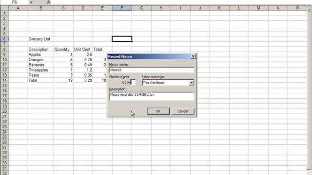
Task: Click the Grocery List cell
Action: pyautogui.click(x=41, y=39)
